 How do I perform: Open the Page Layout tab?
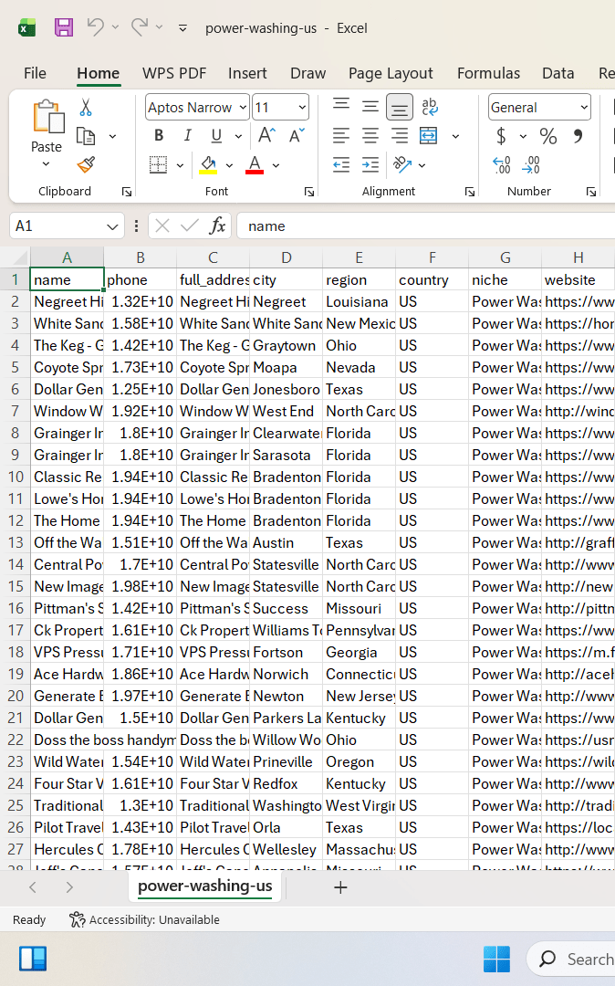(x=391, y=74)
